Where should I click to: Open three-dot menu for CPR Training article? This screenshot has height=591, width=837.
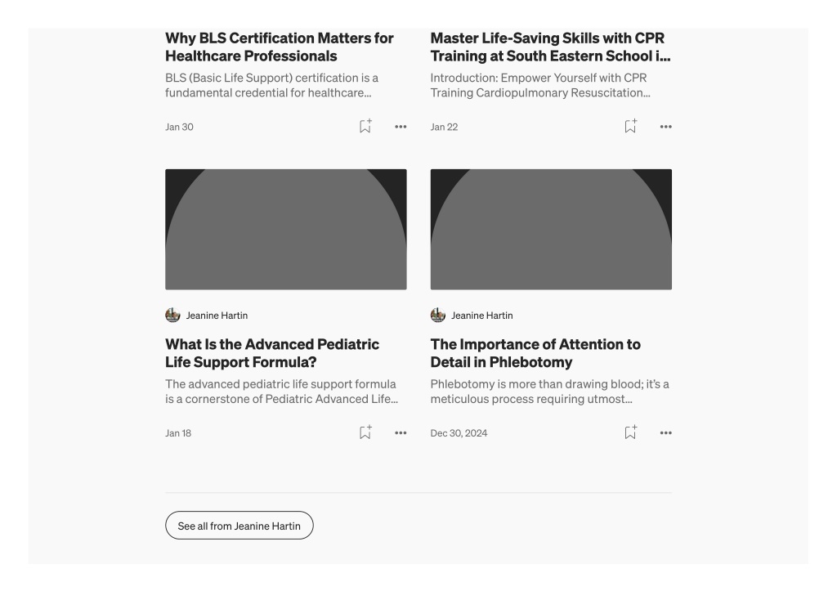(x=665, y=127)
